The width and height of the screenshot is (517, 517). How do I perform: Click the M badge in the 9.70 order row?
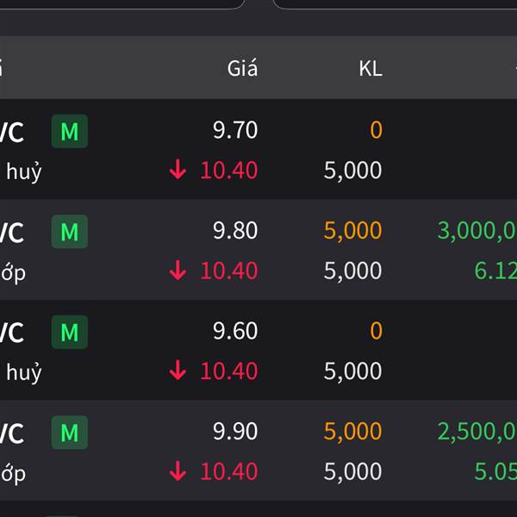pyautogui.click(x=70, y=132)
